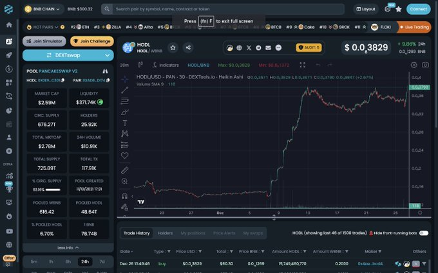Select the text annotation tool
This screenshot has width=438, height=273.
click(124, 123)
